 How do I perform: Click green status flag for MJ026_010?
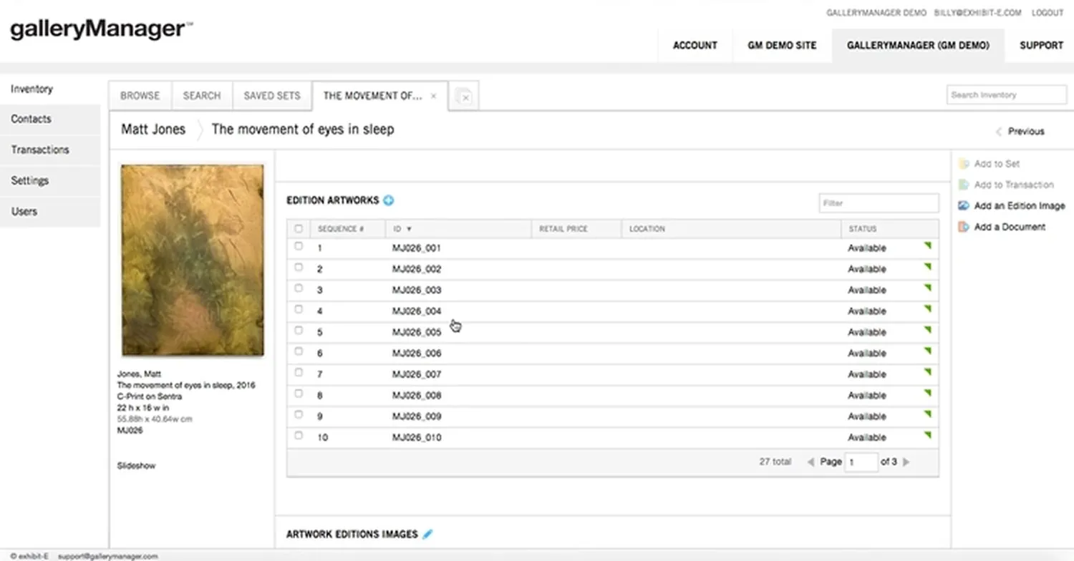[928, 435]
